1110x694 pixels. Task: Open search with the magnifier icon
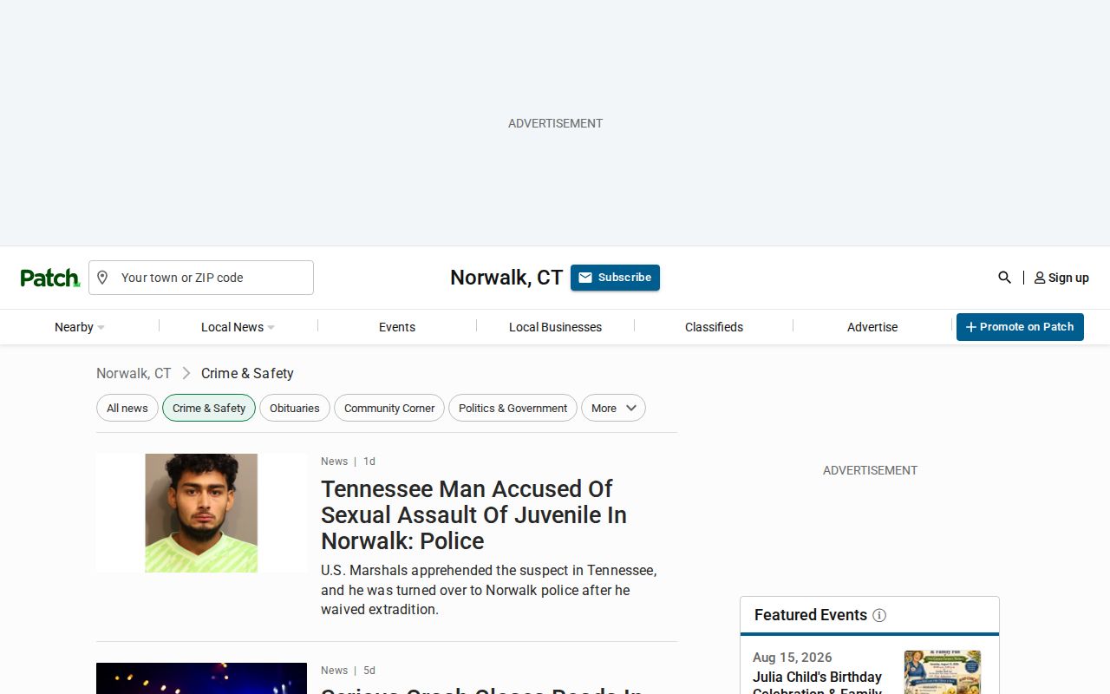click(1004, 278)
